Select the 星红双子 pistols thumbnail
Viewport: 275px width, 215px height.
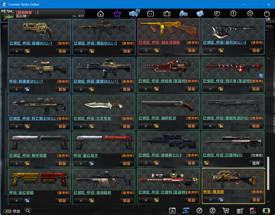[x=104, y=143]
